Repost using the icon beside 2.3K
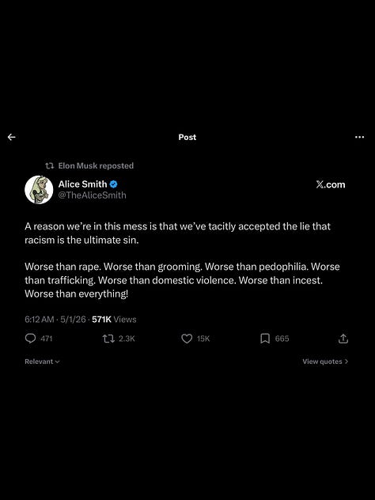The image size is (375, 500). 108,339
